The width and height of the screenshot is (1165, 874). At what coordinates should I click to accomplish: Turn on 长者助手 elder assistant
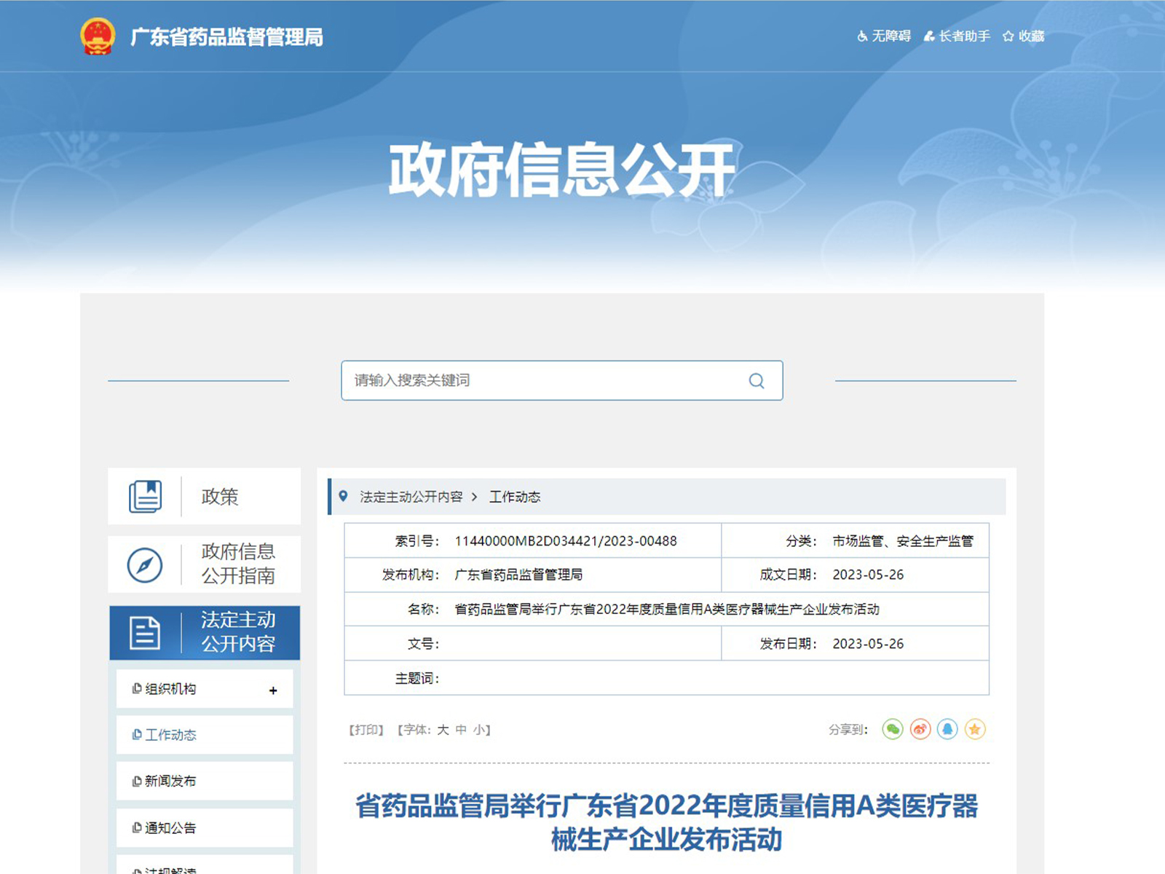957,36
